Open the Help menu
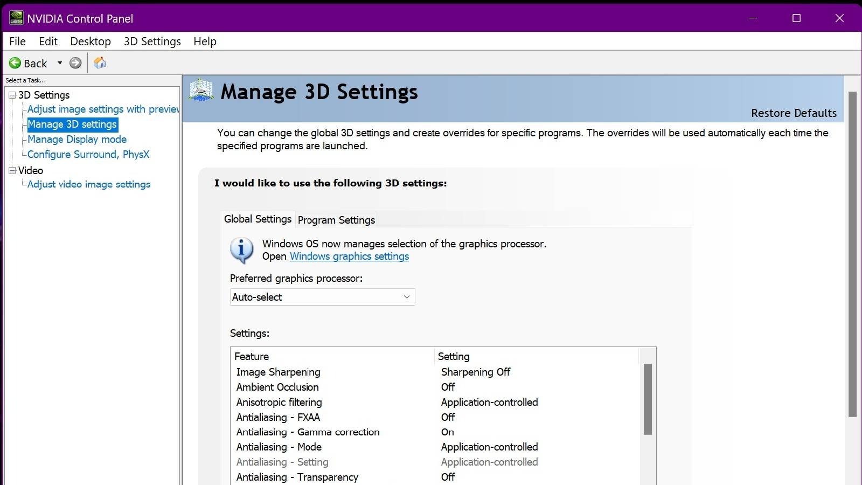 pyautogui.click(x=205, y=41)
